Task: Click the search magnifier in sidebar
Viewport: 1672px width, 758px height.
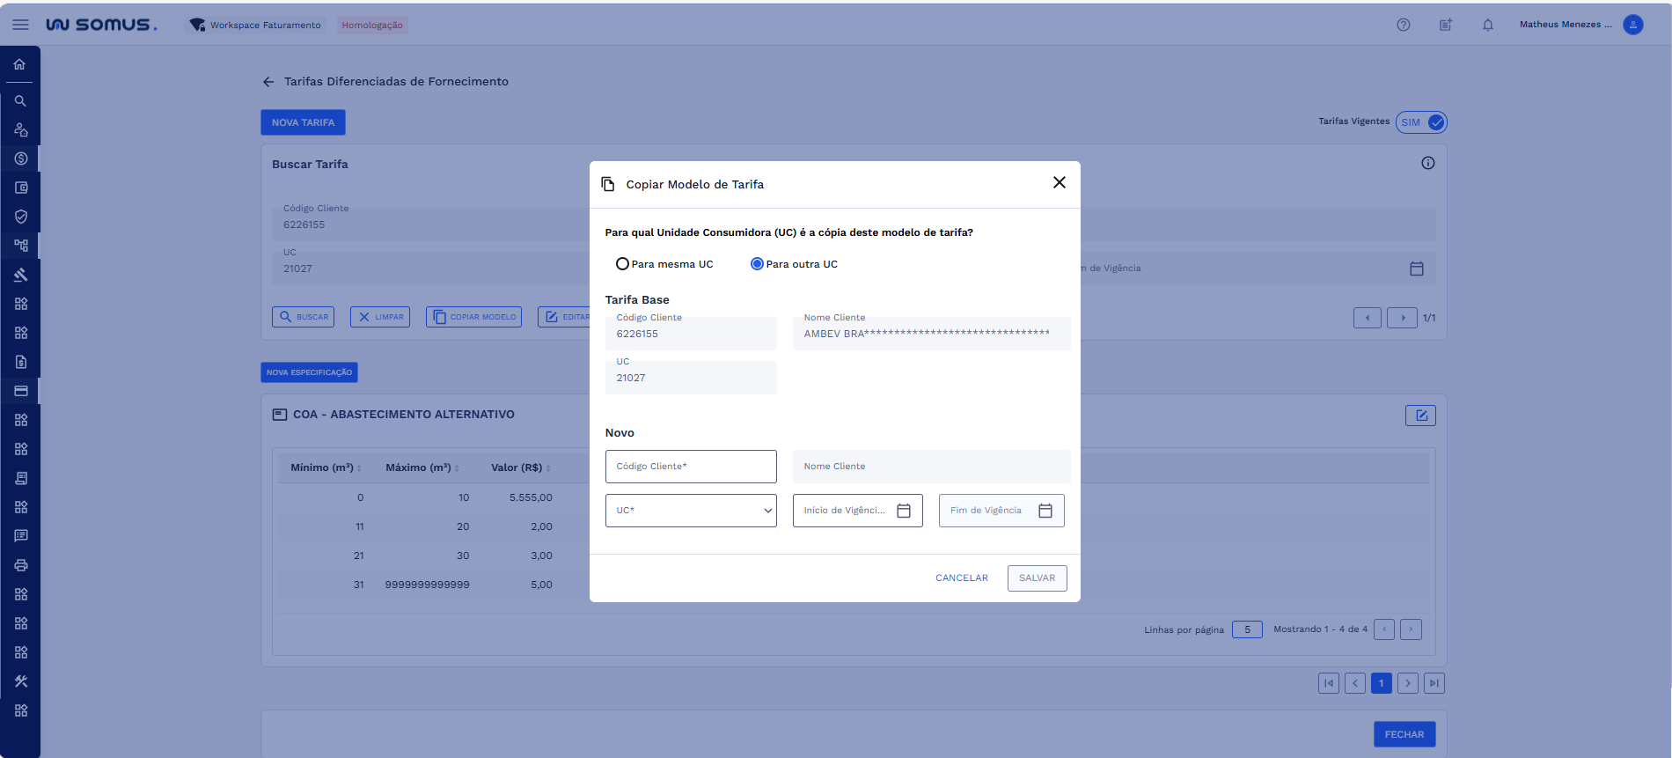Action: (20, 101)
